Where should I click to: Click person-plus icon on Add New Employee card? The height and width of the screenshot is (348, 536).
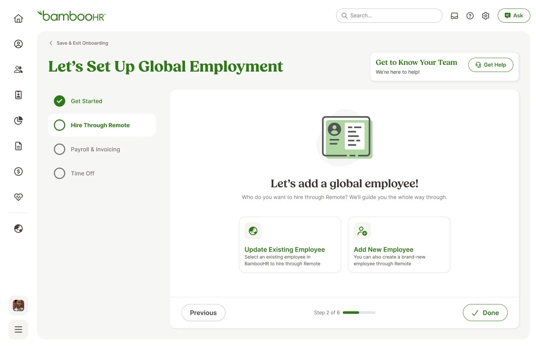tap(362, 231)
